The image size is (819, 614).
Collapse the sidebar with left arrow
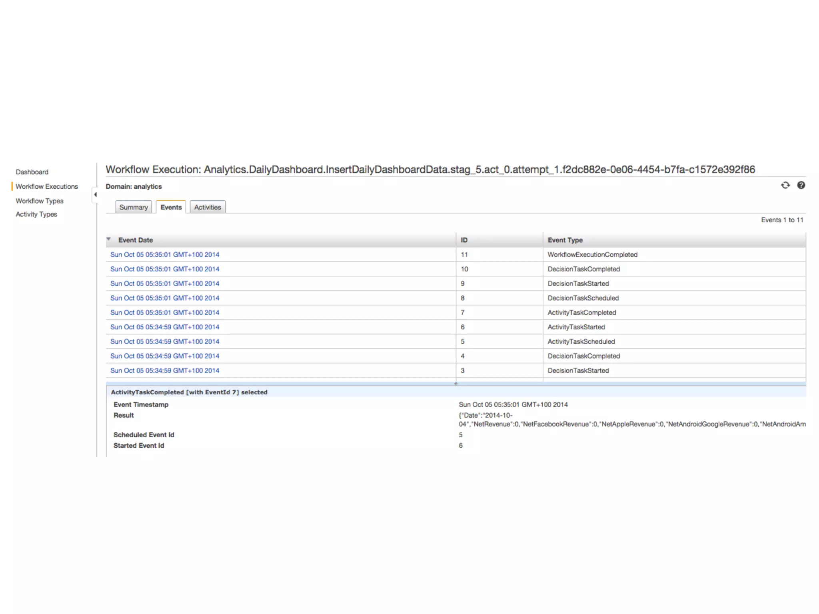95,195
